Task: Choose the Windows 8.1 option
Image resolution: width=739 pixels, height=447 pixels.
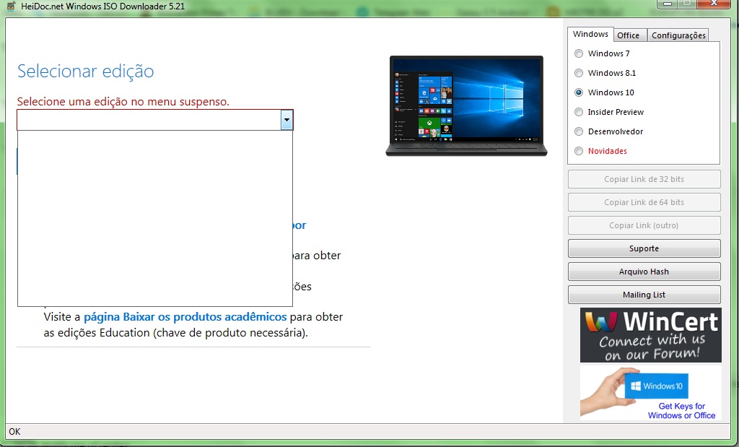Action: pyautogui.click(x=579, y=73)
